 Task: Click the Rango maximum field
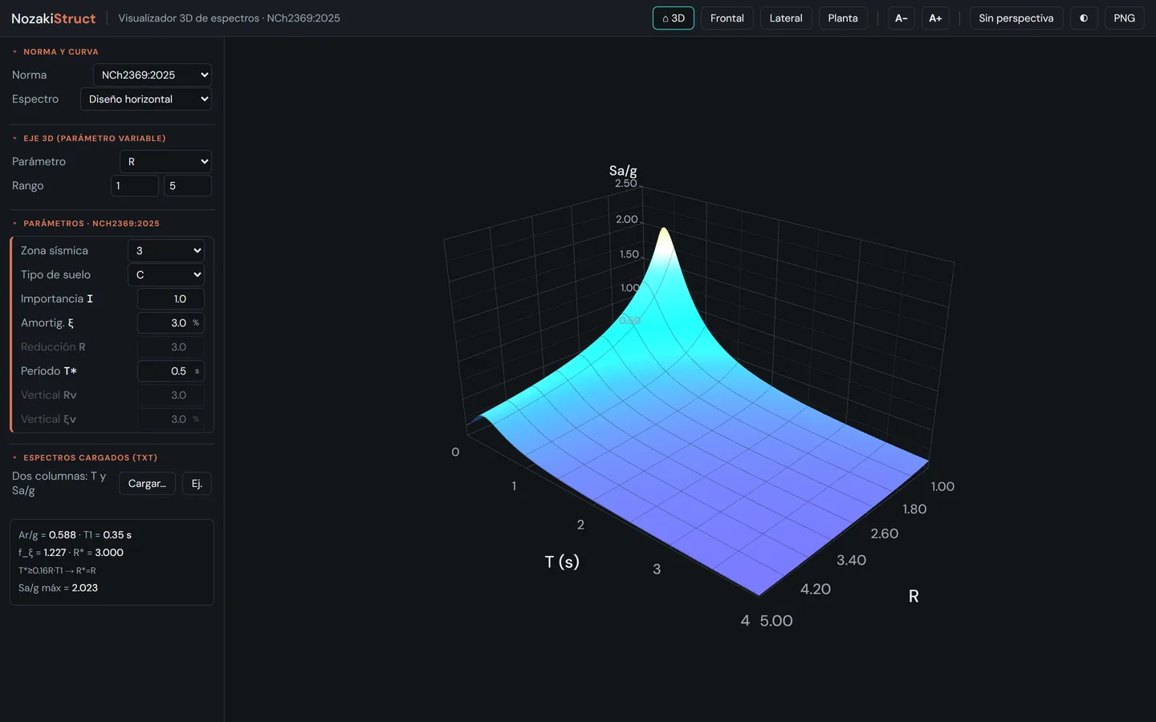188,185
